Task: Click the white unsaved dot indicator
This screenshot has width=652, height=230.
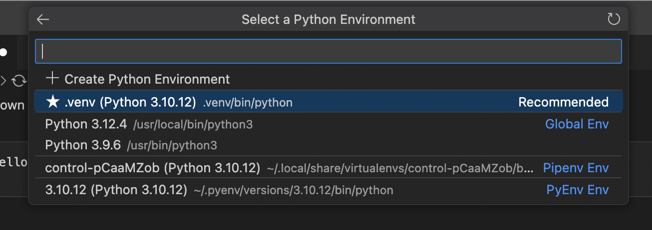Action: 3,52
